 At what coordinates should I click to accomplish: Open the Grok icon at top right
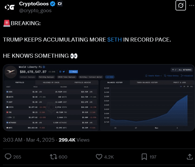181,5
